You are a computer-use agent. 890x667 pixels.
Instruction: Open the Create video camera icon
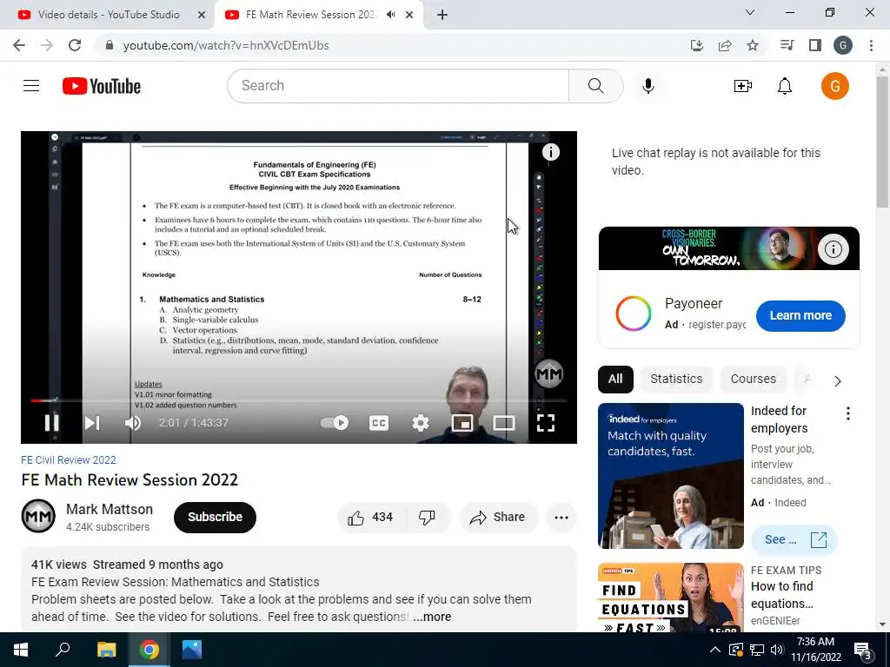[x=742, y=86]
